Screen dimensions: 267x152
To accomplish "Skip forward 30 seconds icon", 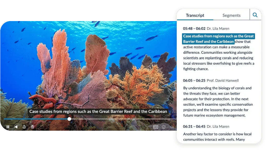I will (32, 127).
